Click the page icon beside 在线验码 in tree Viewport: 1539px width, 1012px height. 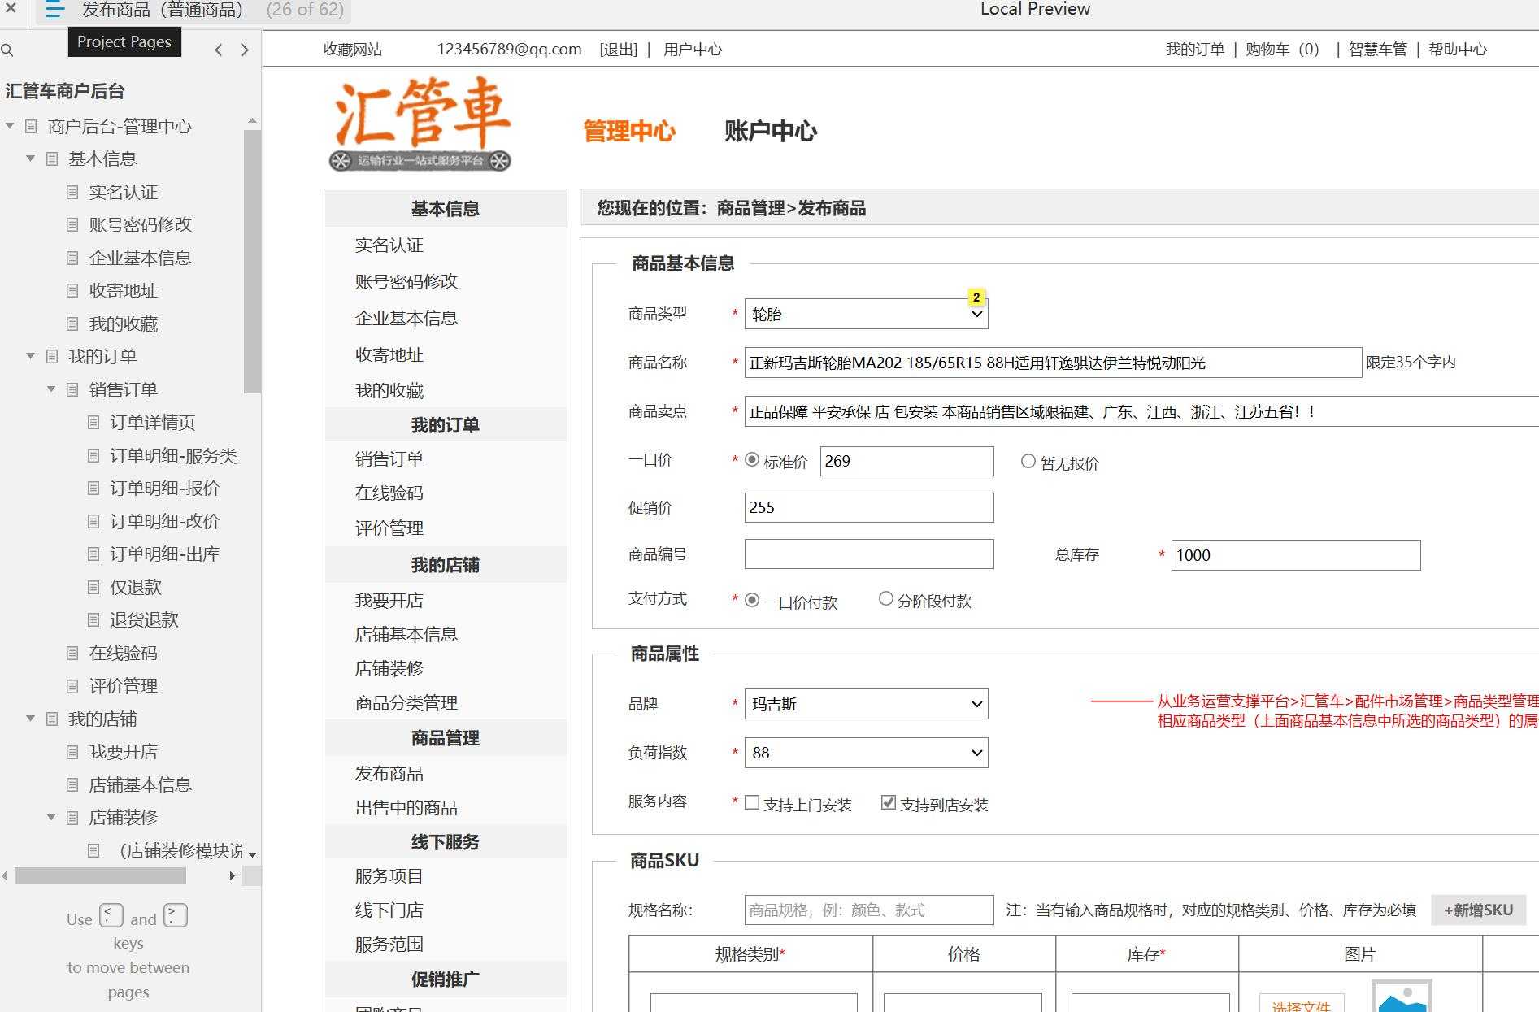click(x=72, y=654)
